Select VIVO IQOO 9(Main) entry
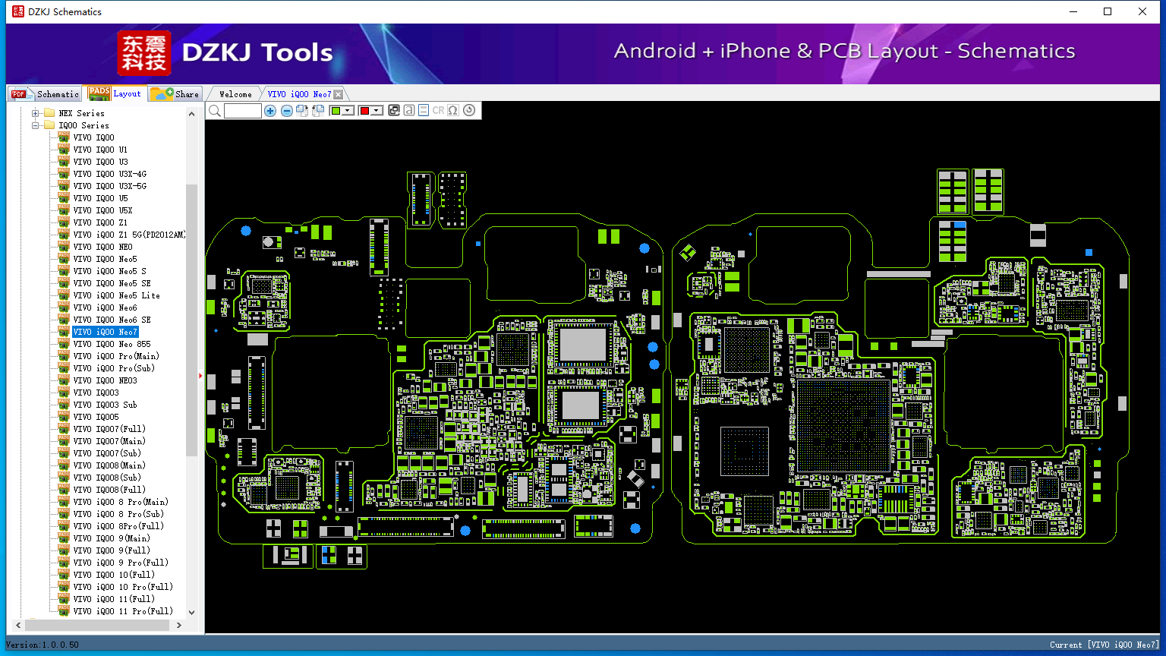The height and width of the screenshot is (656, 1166). pos(112,538)
